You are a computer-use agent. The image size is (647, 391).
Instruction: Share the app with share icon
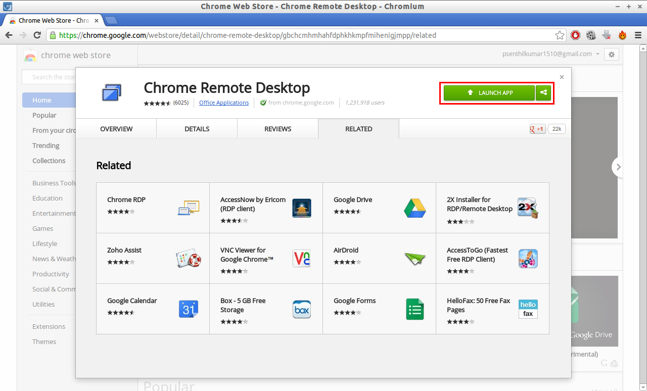click(x=543, y=93)
